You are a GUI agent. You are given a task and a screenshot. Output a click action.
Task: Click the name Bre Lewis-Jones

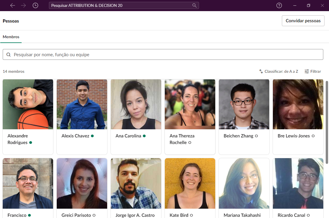coord(294,136)
